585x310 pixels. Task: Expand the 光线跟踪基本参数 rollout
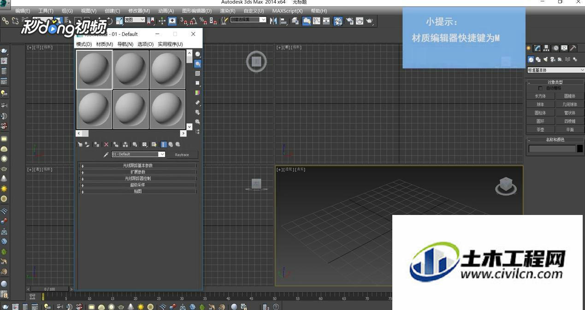[137, 166]
